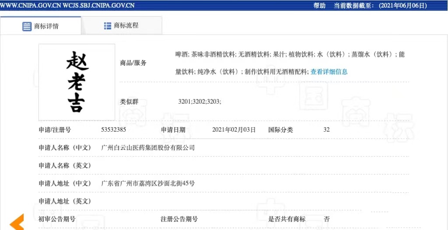Open the 帮助 help link

[319, 5]
